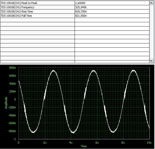This screenshot has width=155, height=149.
Task: Click the 800m amplitude axis tick label
Action: pos(12,68)
